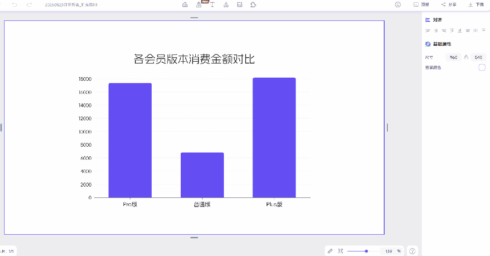Click the zoom slider handle

(x=366, y=251)
